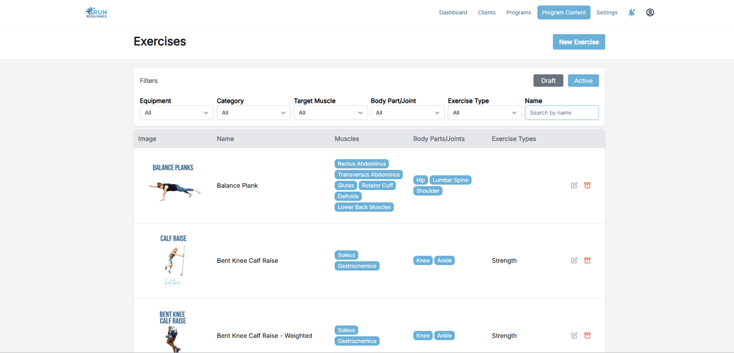
Task: Expand the Body Part/Joint dropdown
Action: [407, 113]
